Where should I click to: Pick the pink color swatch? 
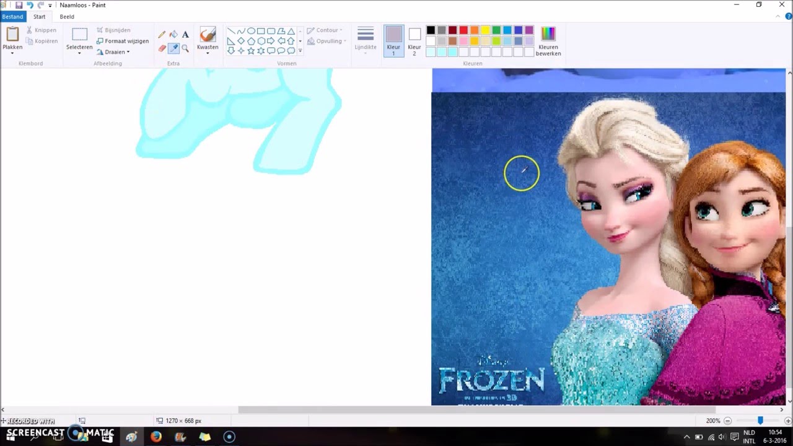[463, 41]
